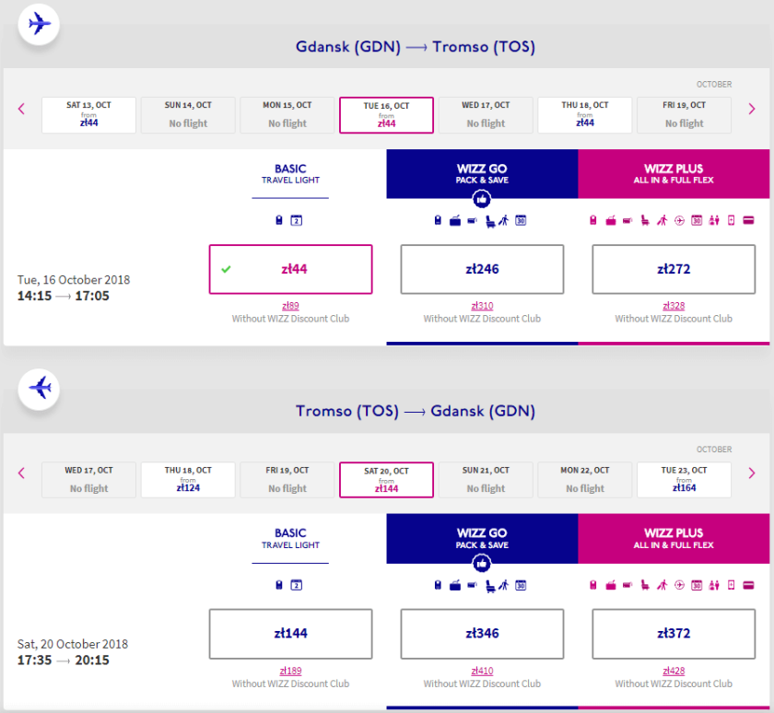Show earlier outbound dates with left arrow

(21, 109)
